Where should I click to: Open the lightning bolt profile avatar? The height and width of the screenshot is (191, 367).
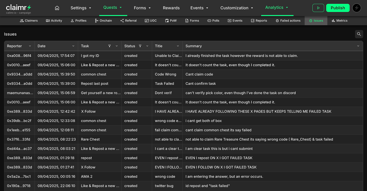pos(357,8)
